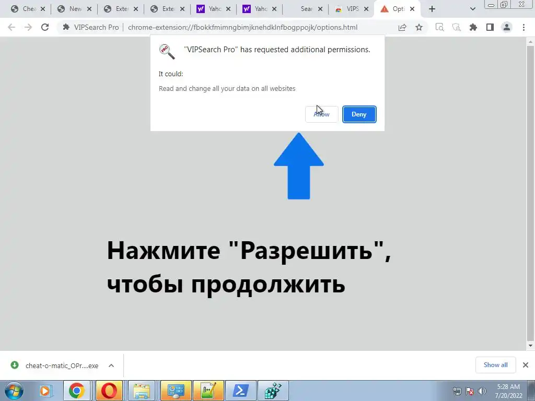Click the Deny button in permissions dialog
Screen dimensions: 535x401
tap(359, 114)
